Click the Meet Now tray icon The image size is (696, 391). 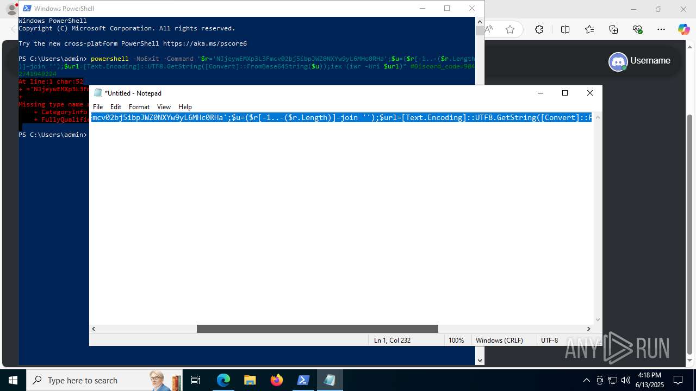tap(600, 380)
